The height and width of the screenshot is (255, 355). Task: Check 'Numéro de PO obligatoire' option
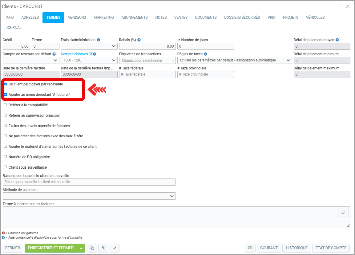tap(6, 157)
